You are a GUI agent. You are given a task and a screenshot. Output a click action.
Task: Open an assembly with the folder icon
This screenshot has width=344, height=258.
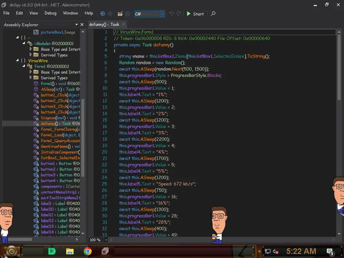tap(120, 14)
